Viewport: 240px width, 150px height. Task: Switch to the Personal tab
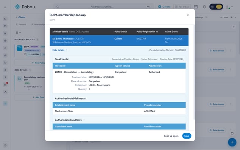(21, 25)
